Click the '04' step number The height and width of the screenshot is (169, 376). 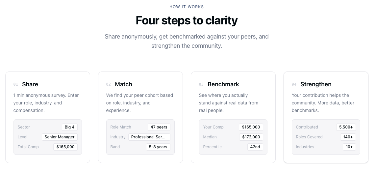coord(294,85)
